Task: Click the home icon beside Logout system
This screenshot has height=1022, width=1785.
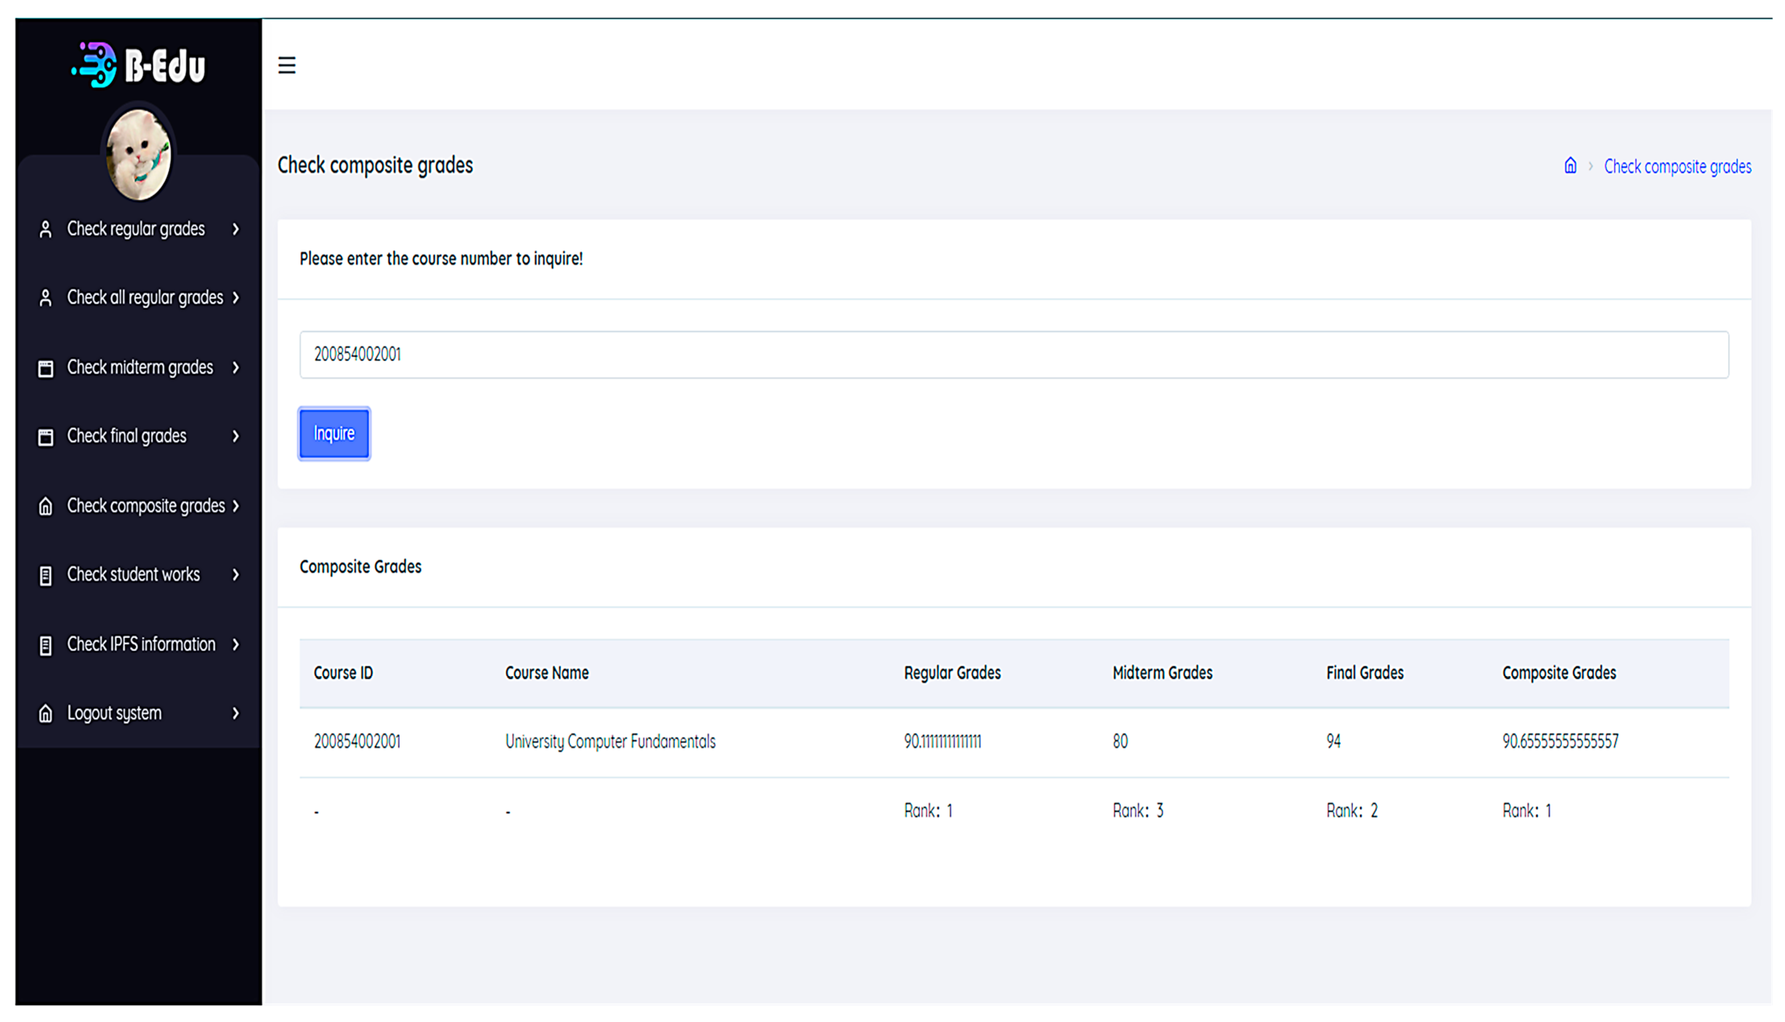Action: pos(46,714)
